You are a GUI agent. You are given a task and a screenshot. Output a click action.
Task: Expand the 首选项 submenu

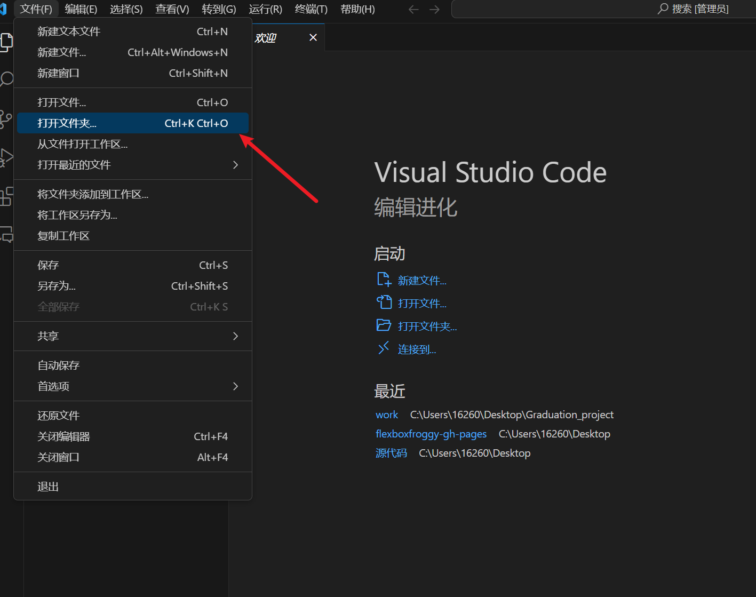point(133,386)
